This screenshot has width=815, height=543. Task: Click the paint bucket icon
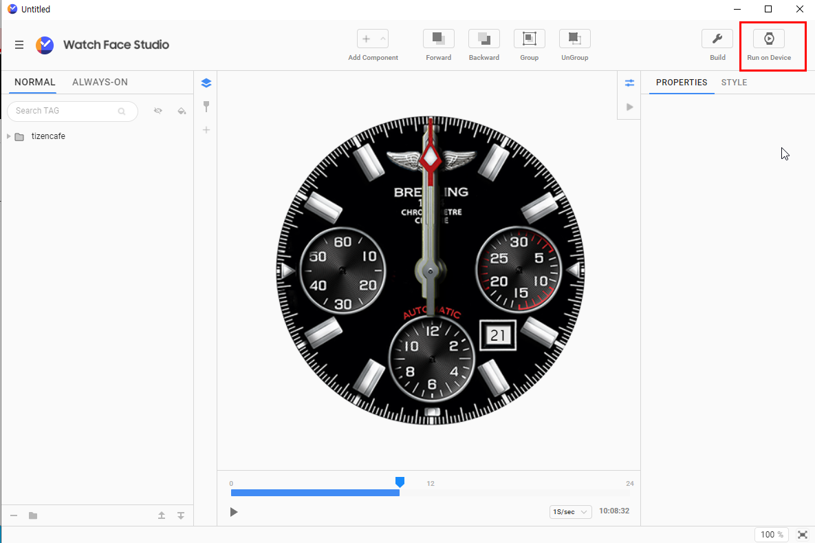click(x=182, y=111)
